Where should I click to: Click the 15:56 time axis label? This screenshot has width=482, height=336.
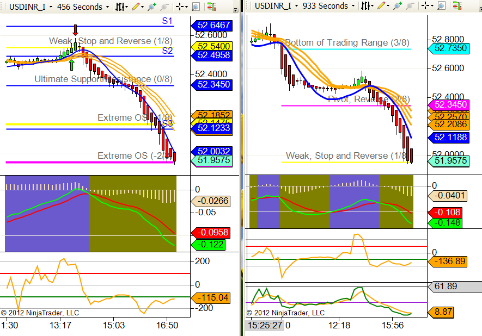(x=393, y=325)
